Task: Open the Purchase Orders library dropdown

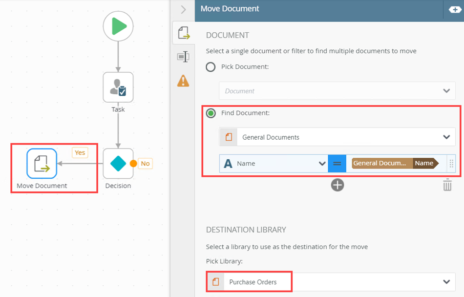Action: (x=446, y=282)
